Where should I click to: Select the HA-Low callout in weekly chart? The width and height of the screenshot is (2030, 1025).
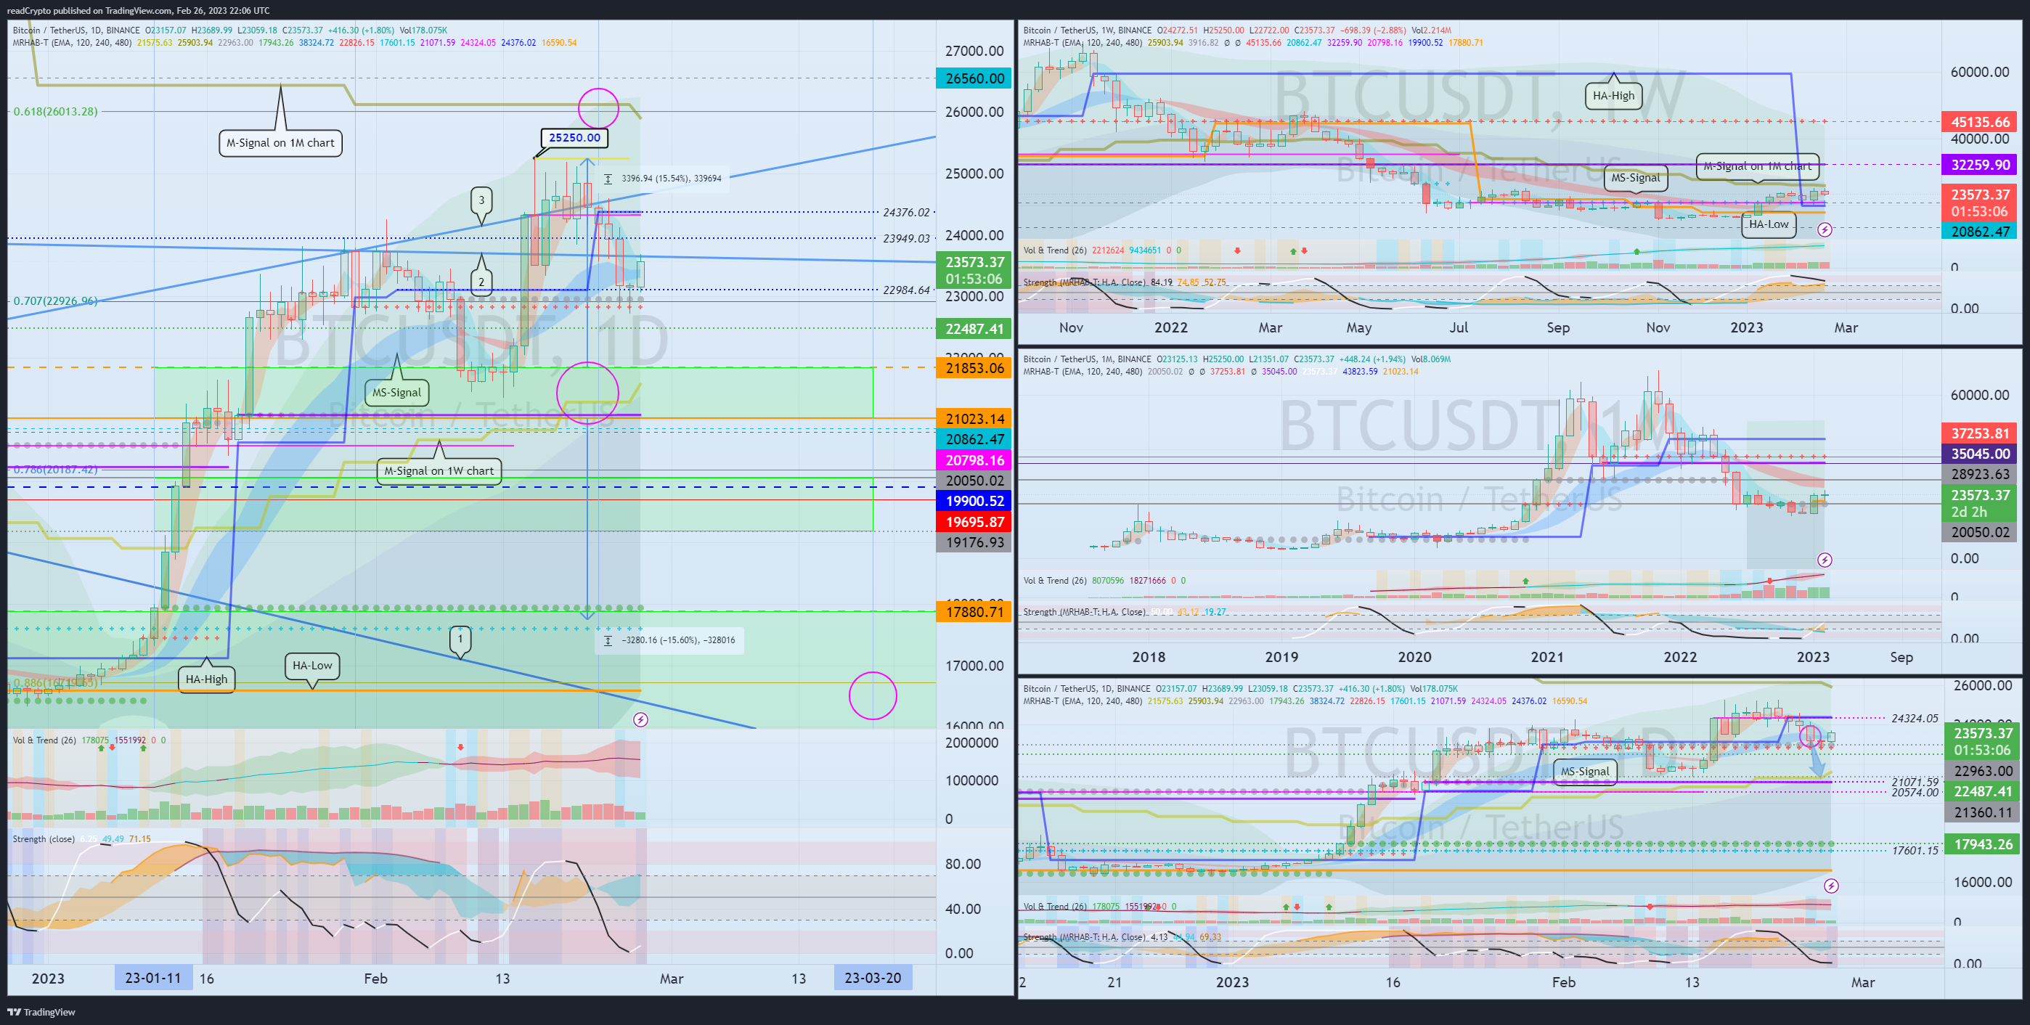point(1769,224)
